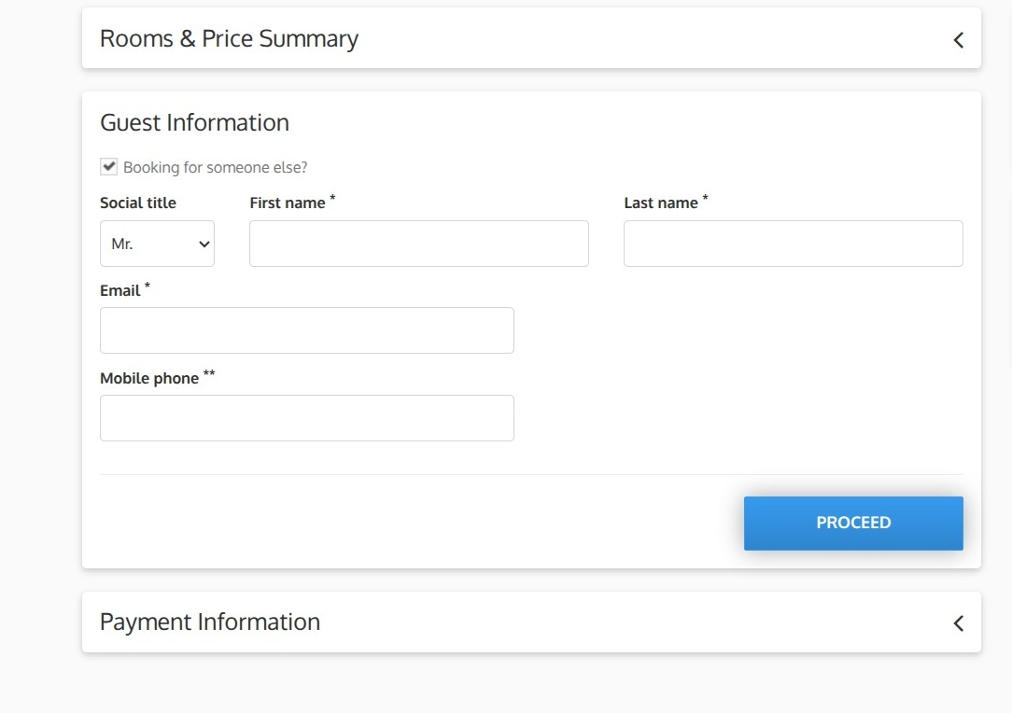
Task: Expand Rooms & Price Summary chevron
Action: pos(959,40)
